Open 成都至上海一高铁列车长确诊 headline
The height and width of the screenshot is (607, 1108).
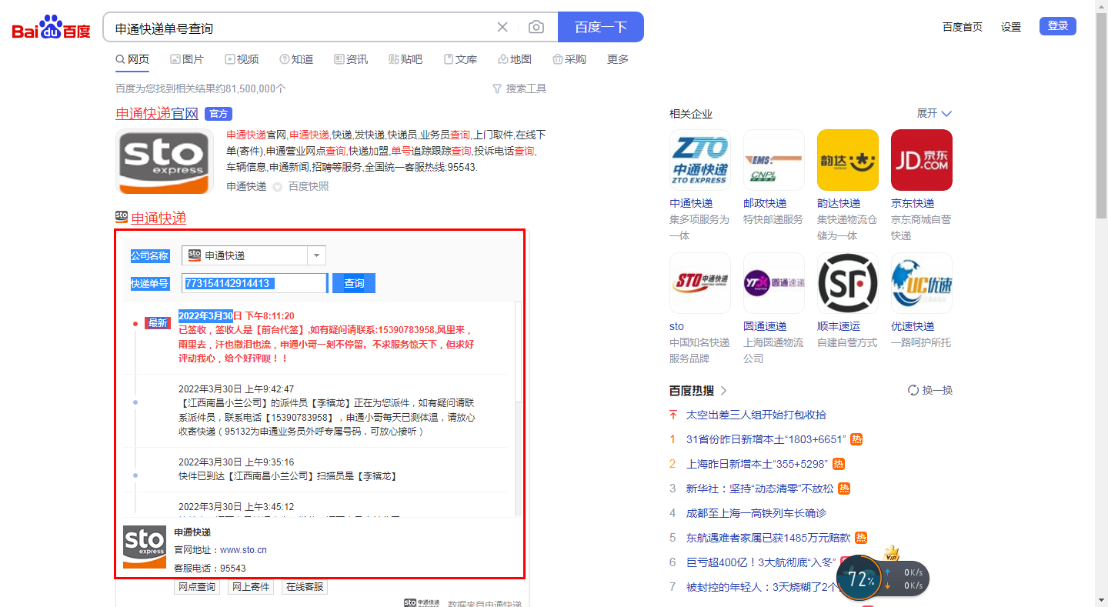click(x=756, y=513)
